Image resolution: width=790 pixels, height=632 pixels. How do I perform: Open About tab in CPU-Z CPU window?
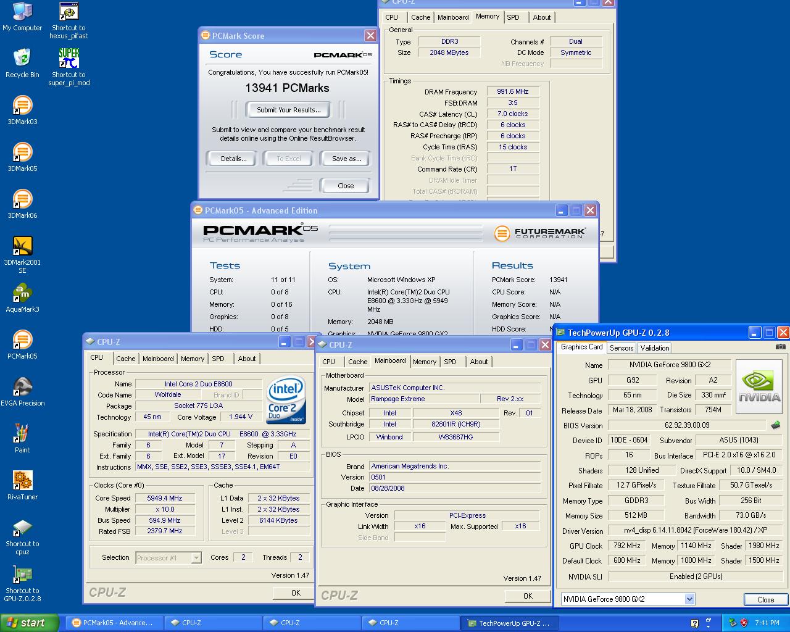point(247,359)
